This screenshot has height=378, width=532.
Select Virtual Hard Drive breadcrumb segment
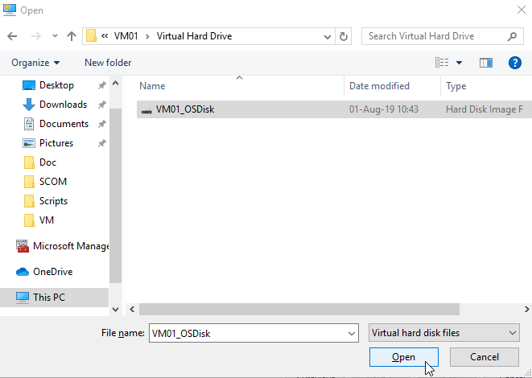[x=194, y=36]
